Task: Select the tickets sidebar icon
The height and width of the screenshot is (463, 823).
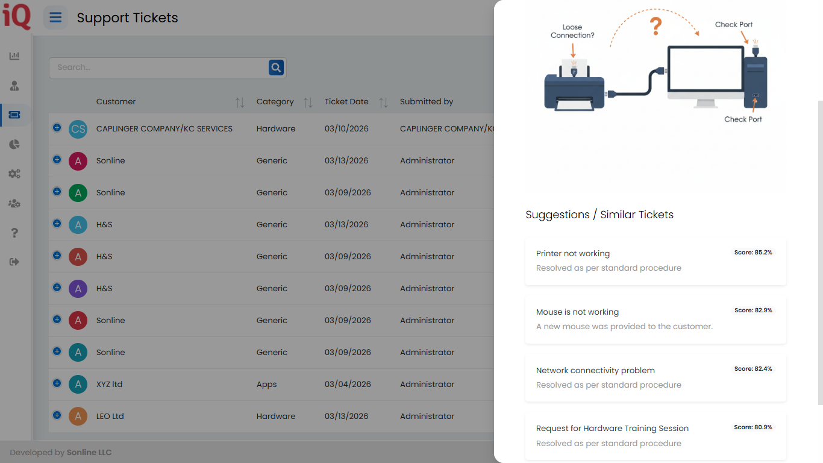Action: [14, 115]
